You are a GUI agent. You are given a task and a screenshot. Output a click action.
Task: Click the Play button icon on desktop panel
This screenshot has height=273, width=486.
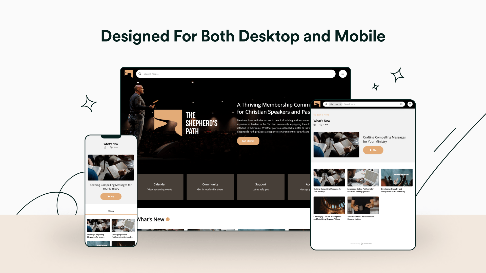pos(373,150)
